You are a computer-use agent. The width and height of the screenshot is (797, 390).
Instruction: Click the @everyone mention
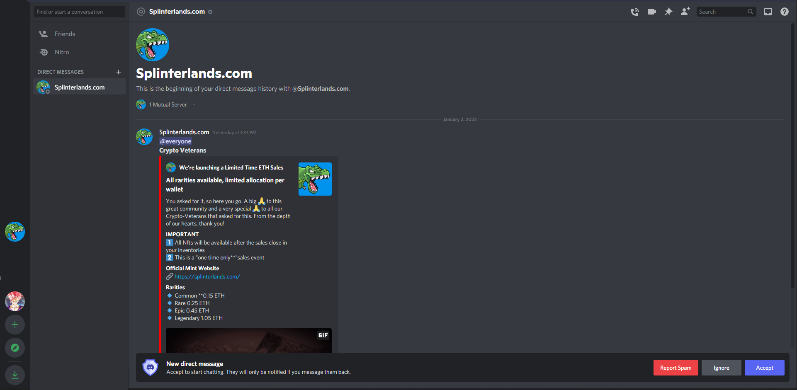click(176, 141)
